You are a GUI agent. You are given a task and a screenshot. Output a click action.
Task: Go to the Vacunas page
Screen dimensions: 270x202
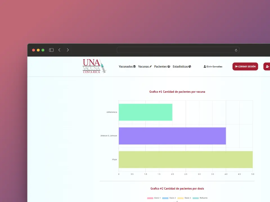145,66
